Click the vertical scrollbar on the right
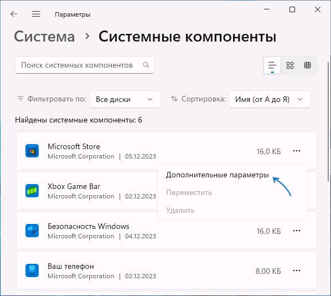The width and height of the screenshot is (331, 296). (x=328, y=121)
